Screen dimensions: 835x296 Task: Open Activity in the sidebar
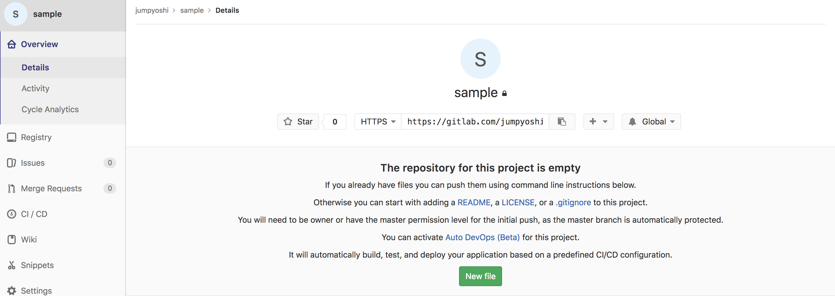tap(35, 88)
